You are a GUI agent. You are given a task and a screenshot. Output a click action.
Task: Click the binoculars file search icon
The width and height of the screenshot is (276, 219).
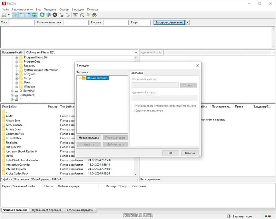94,15
